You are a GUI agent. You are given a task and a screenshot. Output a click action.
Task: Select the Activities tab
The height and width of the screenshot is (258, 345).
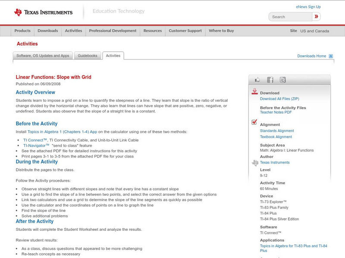[113, 56]
